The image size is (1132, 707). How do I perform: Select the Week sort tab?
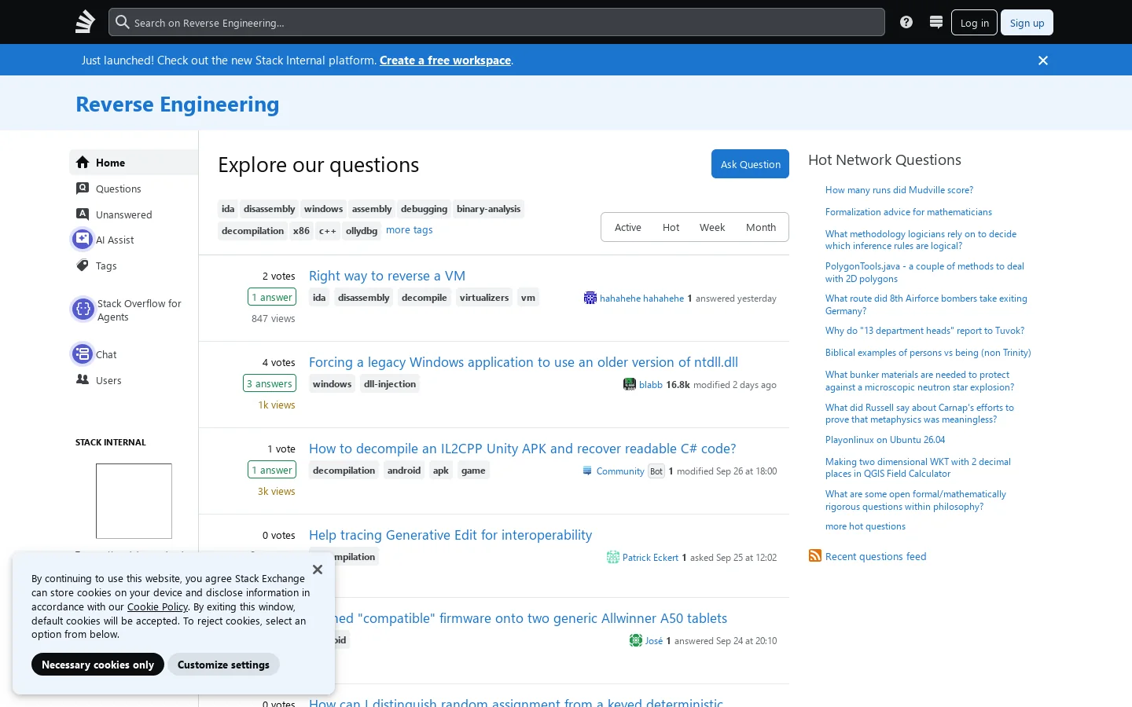point(712,227)
